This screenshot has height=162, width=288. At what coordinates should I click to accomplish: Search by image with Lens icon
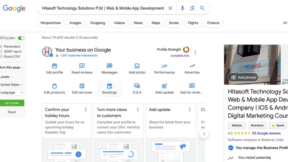tap(192, 8)
